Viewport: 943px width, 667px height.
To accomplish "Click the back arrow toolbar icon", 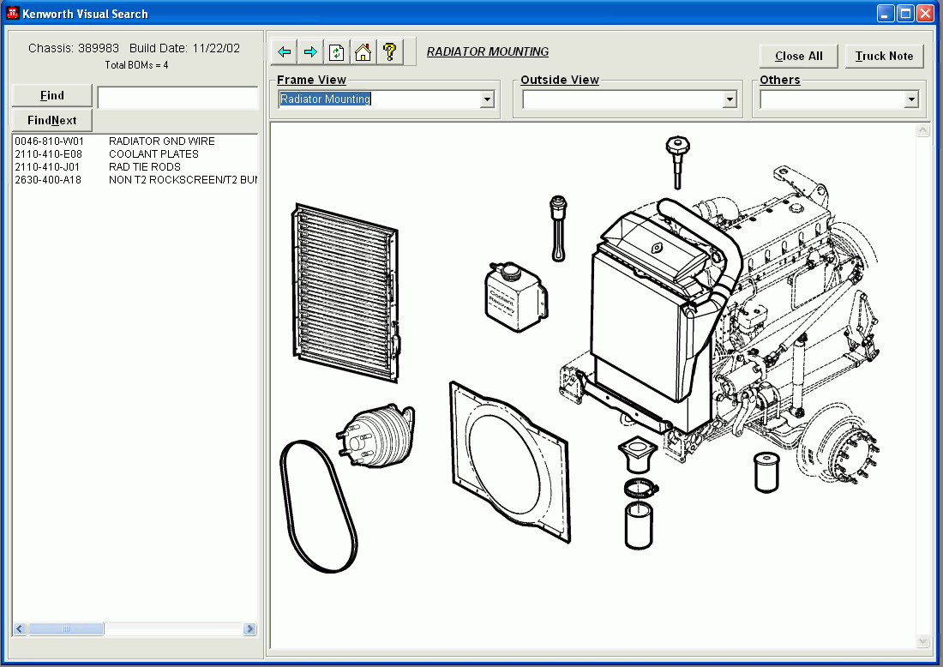I will click(285, 52).
